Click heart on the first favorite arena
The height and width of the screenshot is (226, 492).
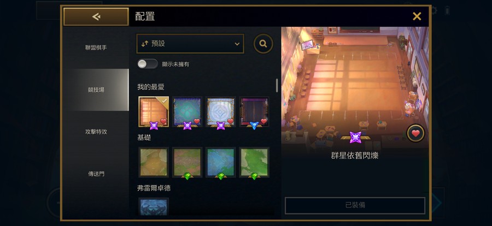pos(163,121)
